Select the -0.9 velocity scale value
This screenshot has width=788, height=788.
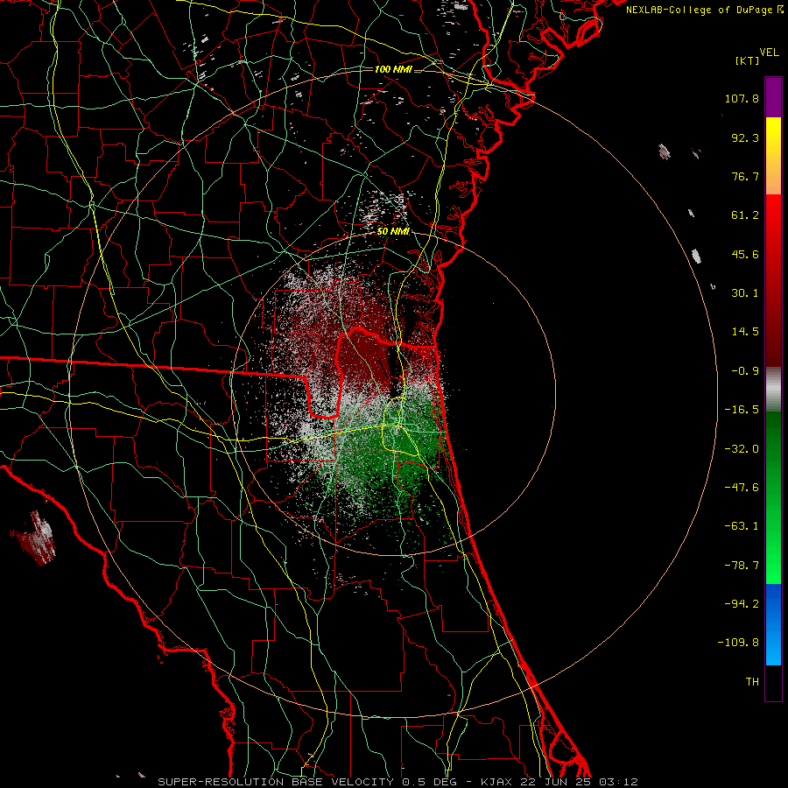coord(745,371)
